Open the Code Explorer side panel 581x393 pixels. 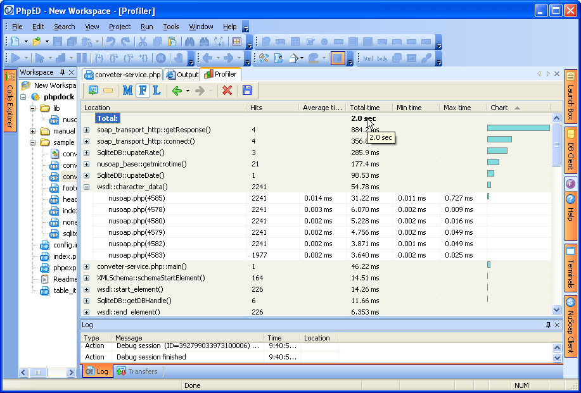coord(10,100)
